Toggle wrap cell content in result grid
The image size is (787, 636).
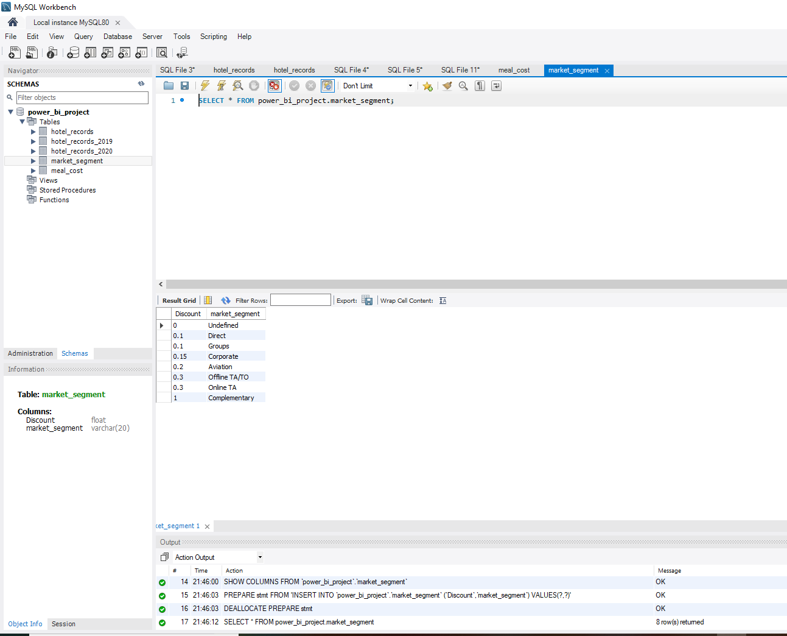pos(442,300)
